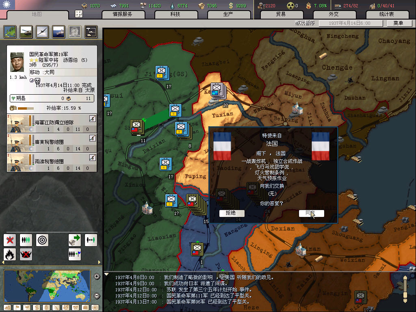Open the 统计表 tab

[x=387, y=14]
